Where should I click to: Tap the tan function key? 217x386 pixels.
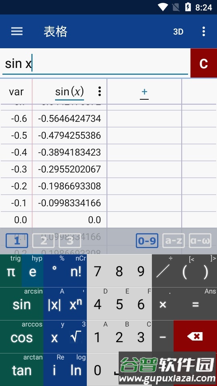point(22,370)
